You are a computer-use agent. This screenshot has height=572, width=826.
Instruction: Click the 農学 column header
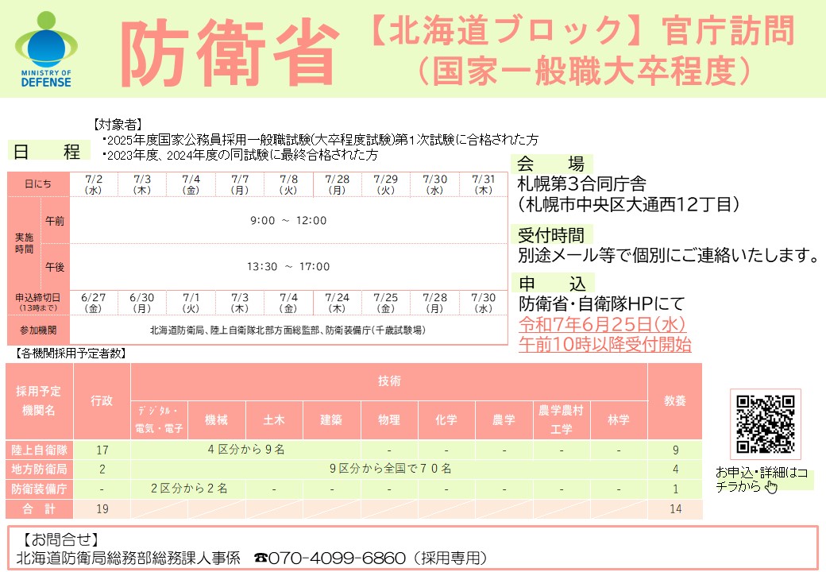coord(504,419)
